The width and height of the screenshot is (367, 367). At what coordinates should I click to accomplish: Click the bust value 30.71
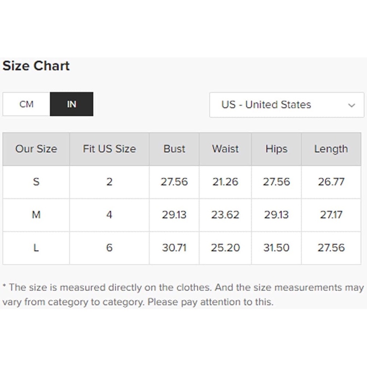[x=174, y=248]
